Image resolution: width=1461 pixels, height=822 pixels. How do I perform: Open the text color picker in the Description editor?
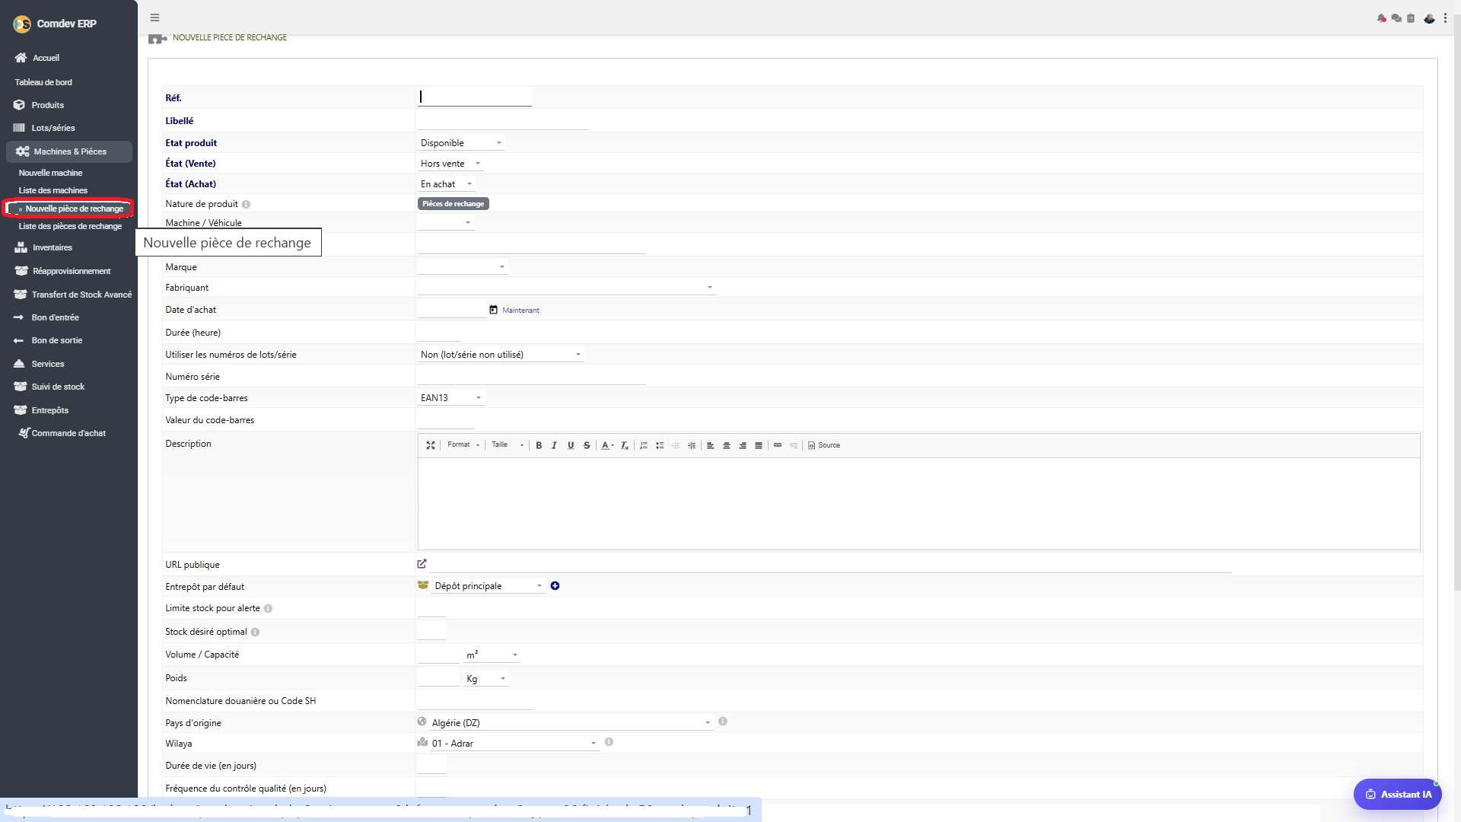[607, 445]
